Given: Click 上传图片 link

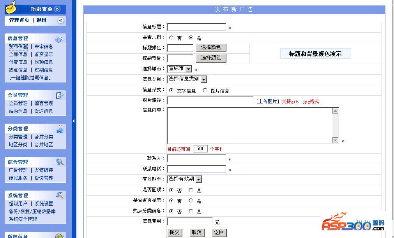Looking at the screenshot, I should [268, 101].
